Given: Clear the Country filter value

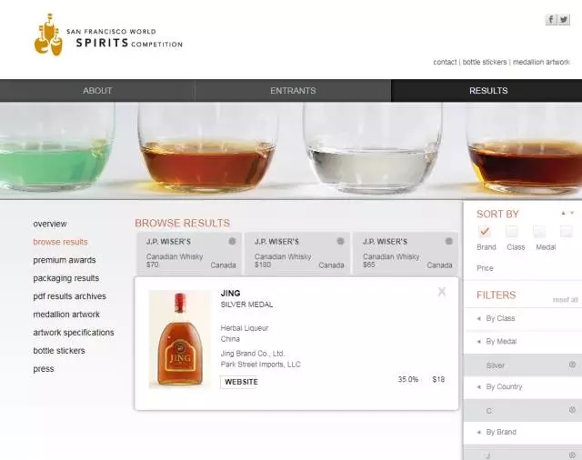Looking at the screenshot, I should pyautogui.click(x=572, y=410).
